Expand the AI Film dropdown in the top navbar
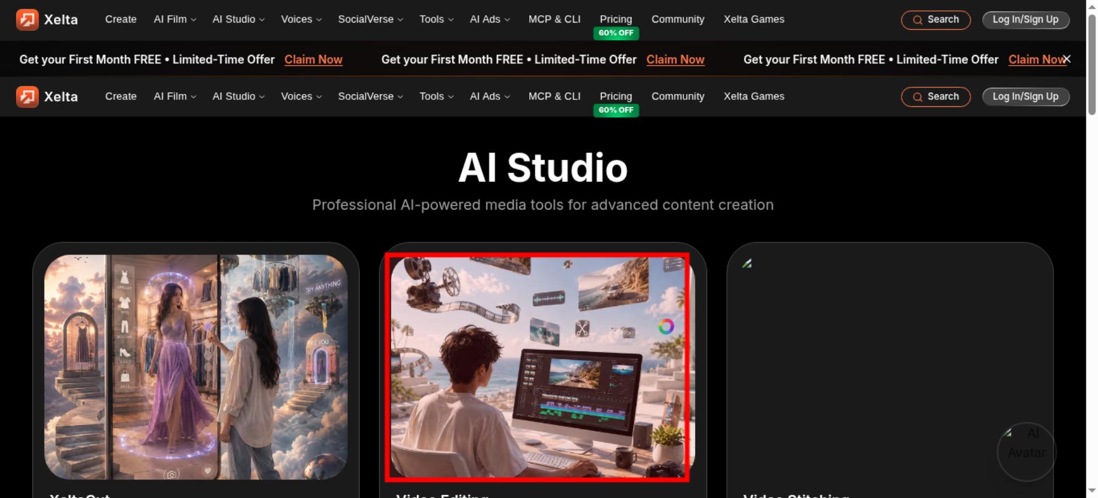The image size is (1098, 498). [175, 19]
